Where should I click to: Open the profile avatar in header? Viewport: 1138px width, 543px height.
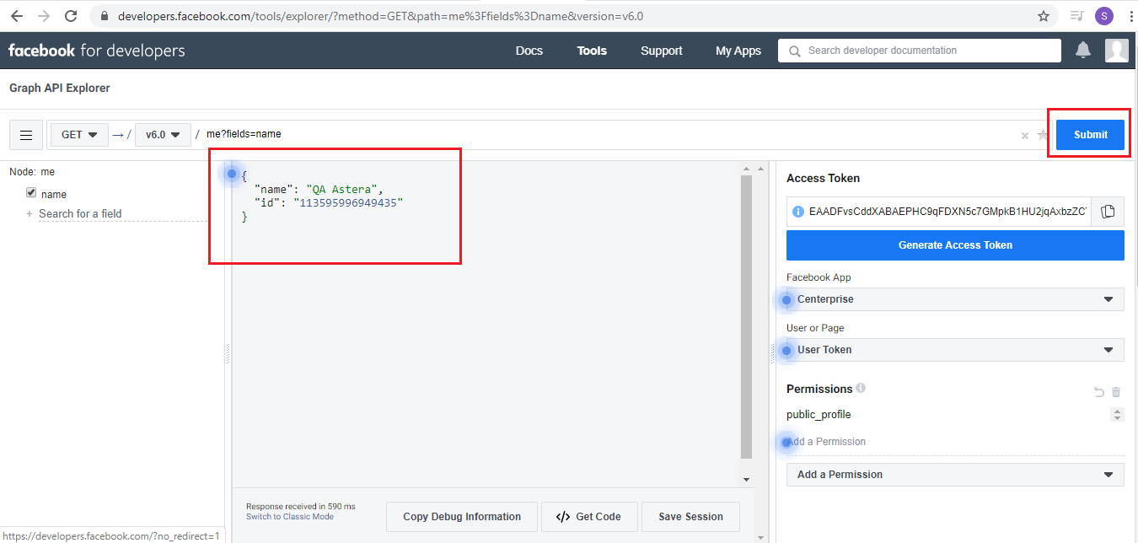click(1116, 51)
